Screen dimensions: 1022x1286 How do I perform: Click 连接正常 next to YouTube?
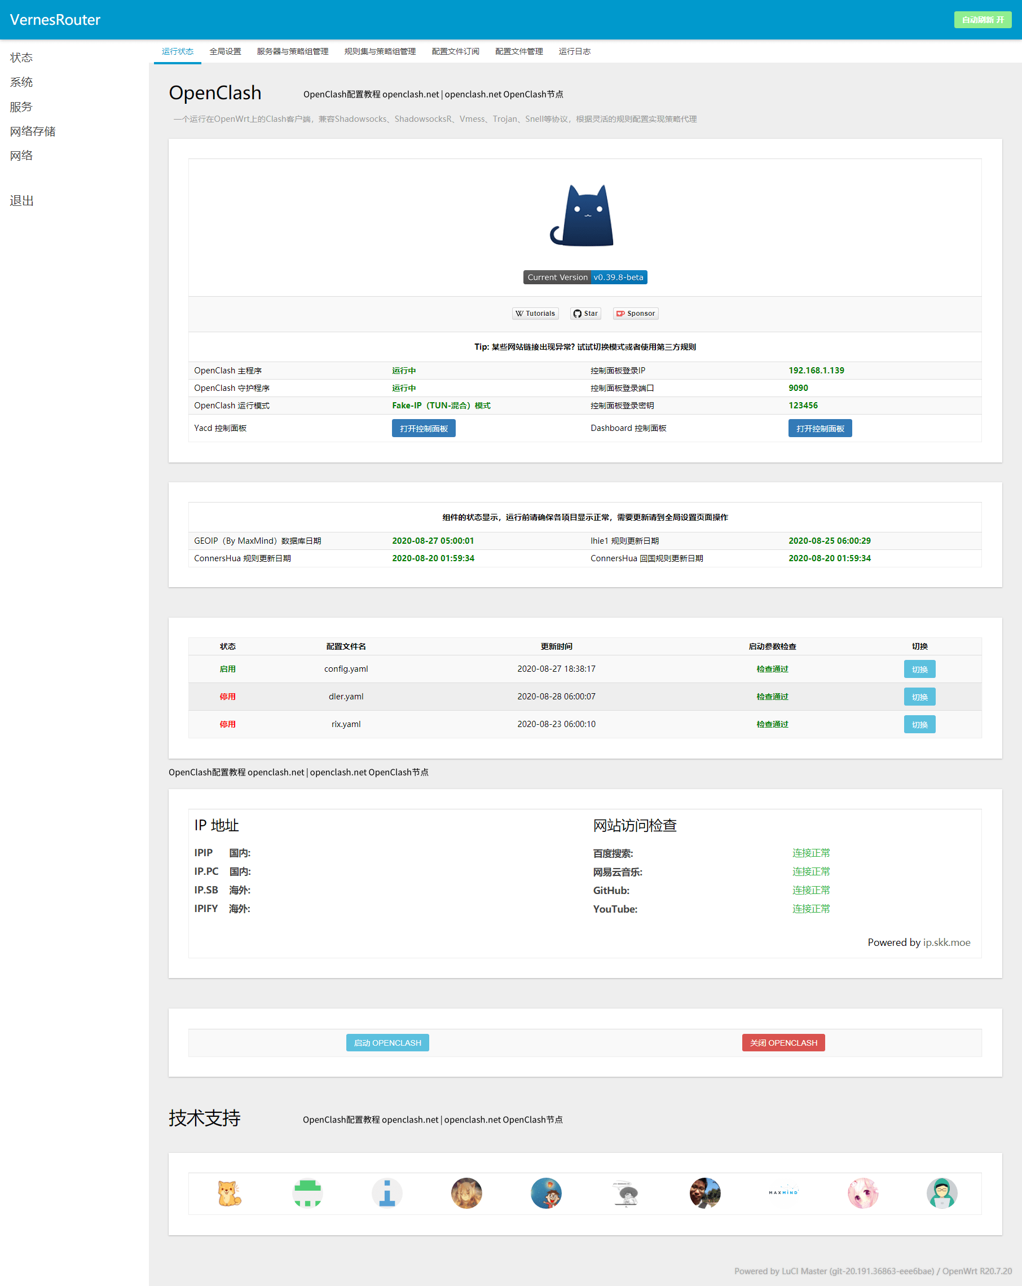811,909
